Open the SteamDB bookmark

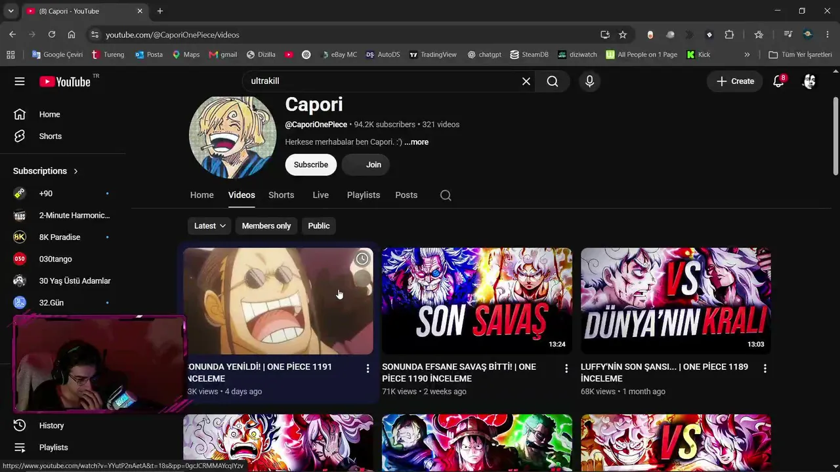coord(529,55)
